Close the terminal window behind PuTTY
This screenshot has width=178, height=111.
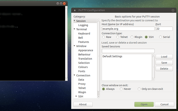(64, 4)
